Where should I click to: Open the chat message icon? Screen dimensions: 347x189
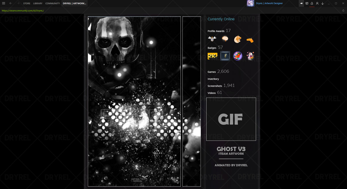[307, 3]
